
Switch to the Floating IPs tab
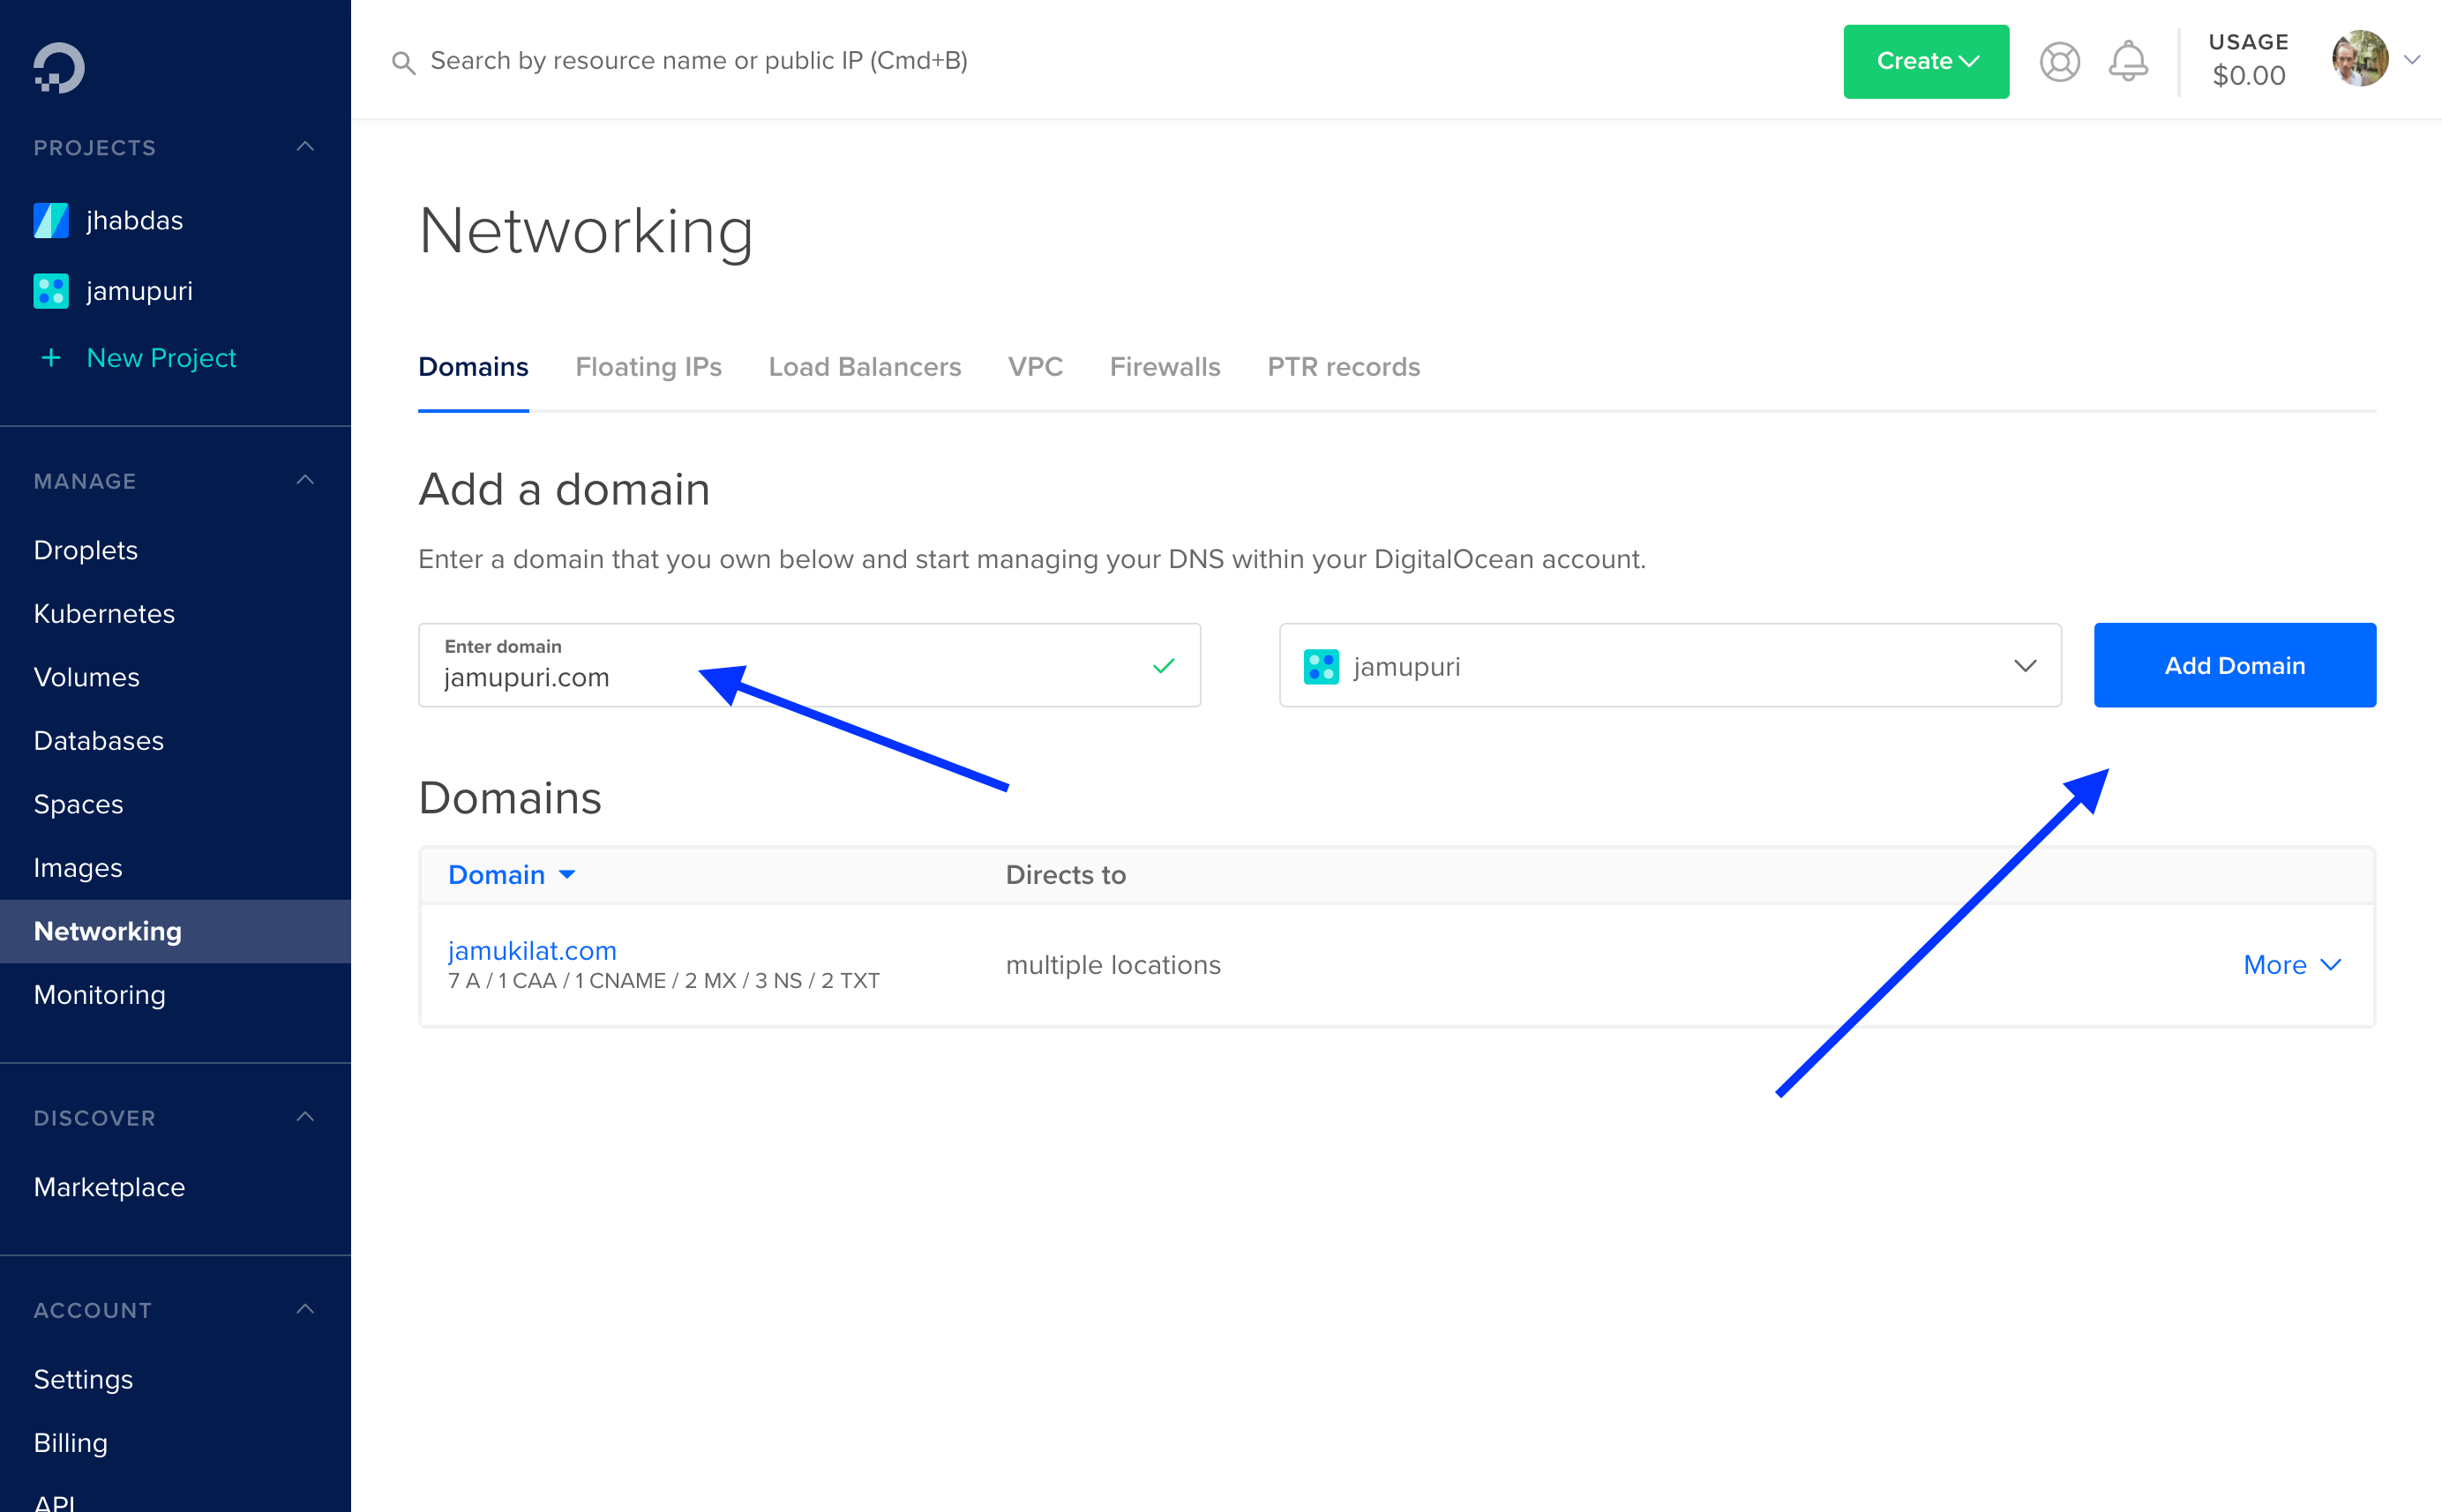pos(648,367)
